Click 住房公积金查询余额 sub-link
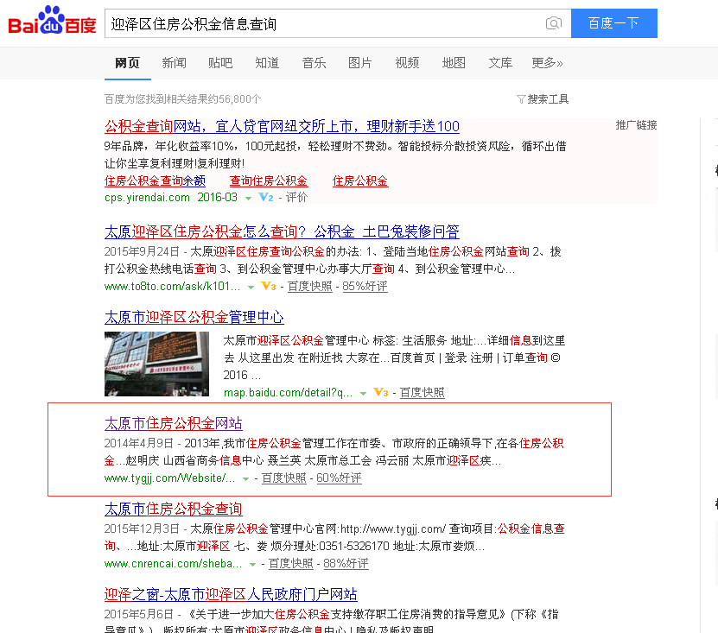Viewport: 718px width, 633px height. tap(155, 180)
